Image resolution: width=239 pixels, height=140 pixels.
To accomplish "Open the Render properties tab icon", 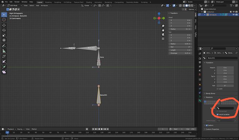I will tap(200, 58).
